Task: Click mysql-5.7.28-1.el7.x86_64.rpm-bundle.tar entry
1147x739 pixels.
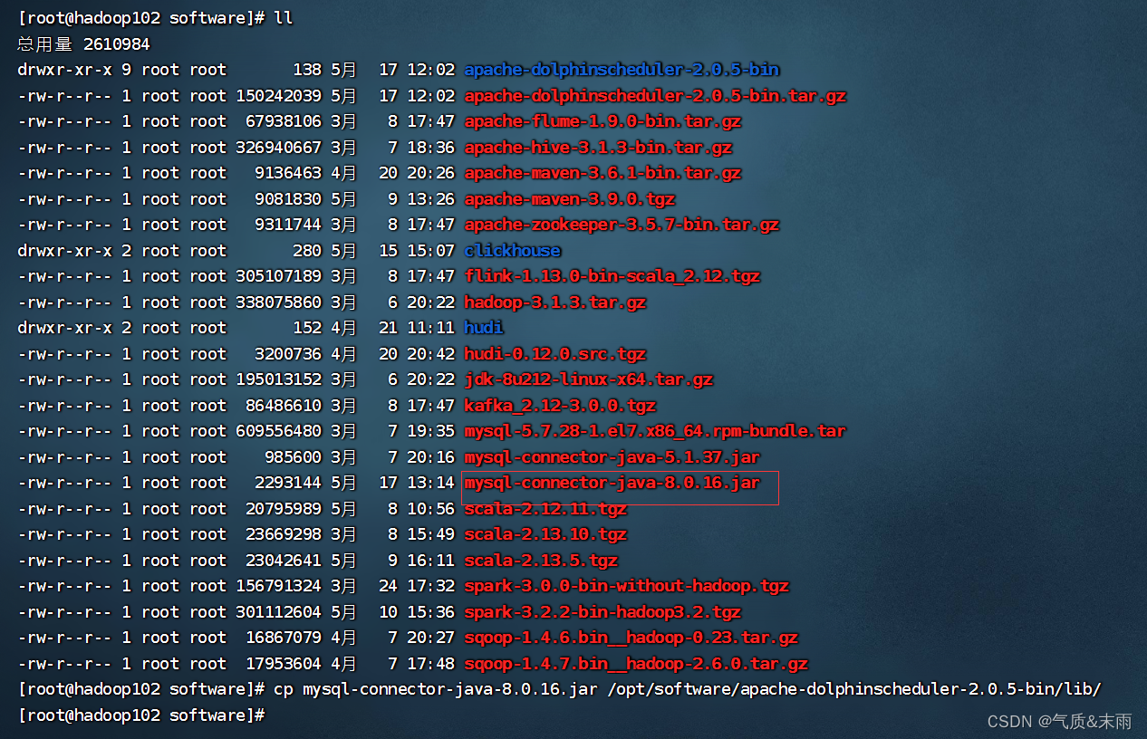Action: [655, 431]
